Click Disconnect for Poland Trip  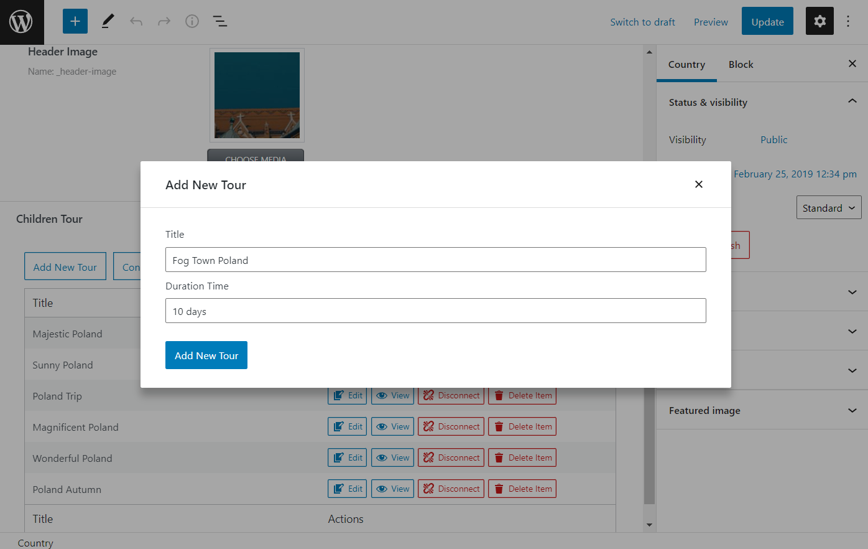[x=451, y=396]
